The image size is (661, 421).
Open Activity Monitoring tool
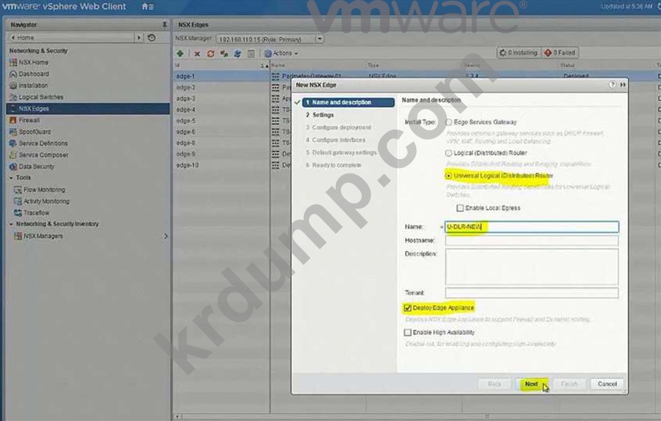coord(42,201)
